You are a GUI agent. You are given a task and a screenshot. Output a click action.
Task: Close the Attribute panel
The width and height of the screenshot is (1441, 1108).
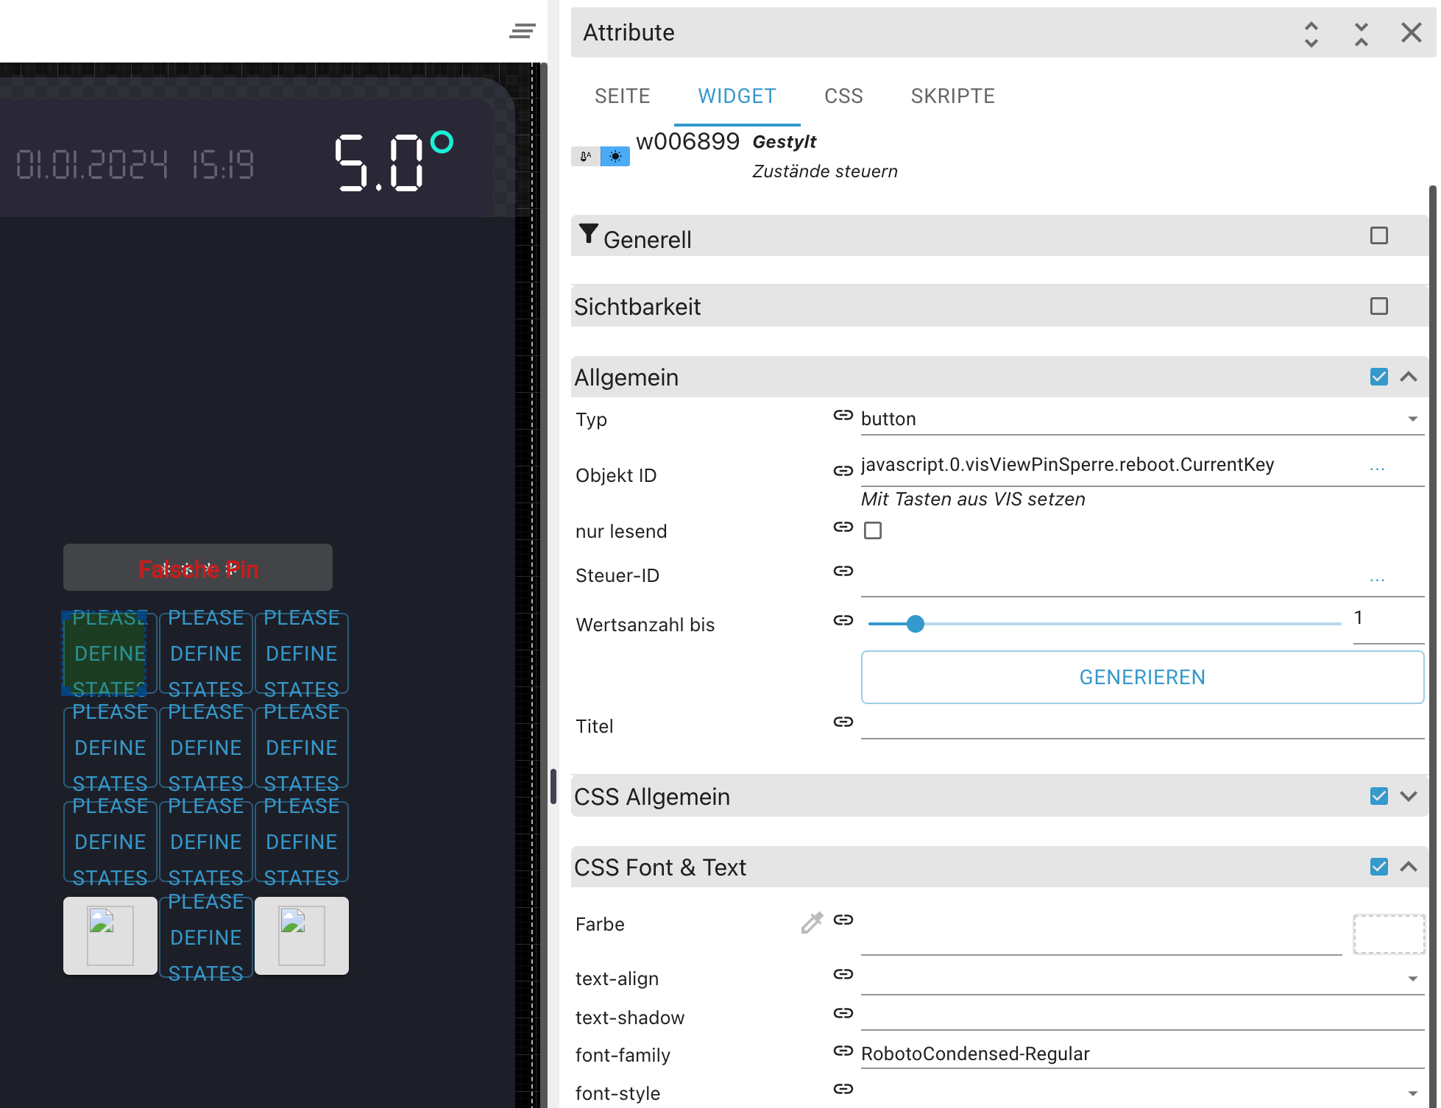coord(1412,33)
